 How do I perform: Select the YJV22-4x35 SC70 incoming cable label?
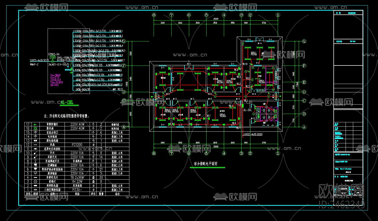point(39,61)
